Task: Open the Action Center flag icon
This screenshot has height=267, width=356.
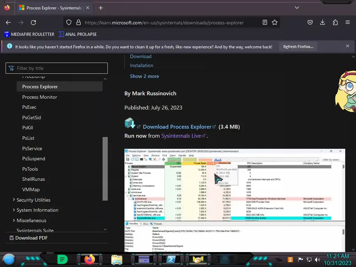Action: tap(301, 259)
